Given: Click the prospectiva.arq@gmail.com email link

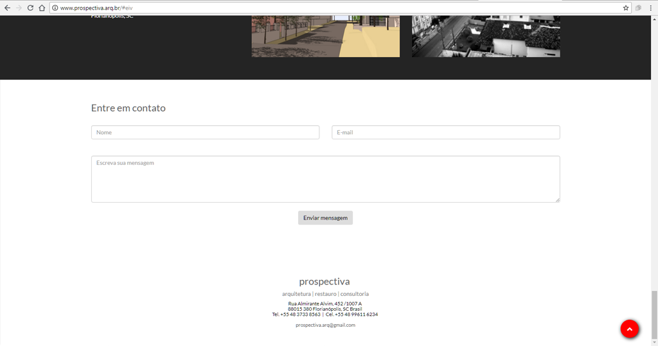Looking at the screenshot, I should coord(325,325).
